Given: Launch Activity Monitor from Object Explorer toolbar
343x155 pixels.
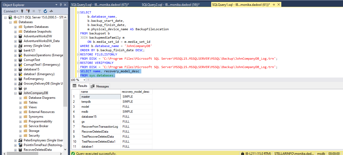Looking at the screenshot, I should (51, 11).
